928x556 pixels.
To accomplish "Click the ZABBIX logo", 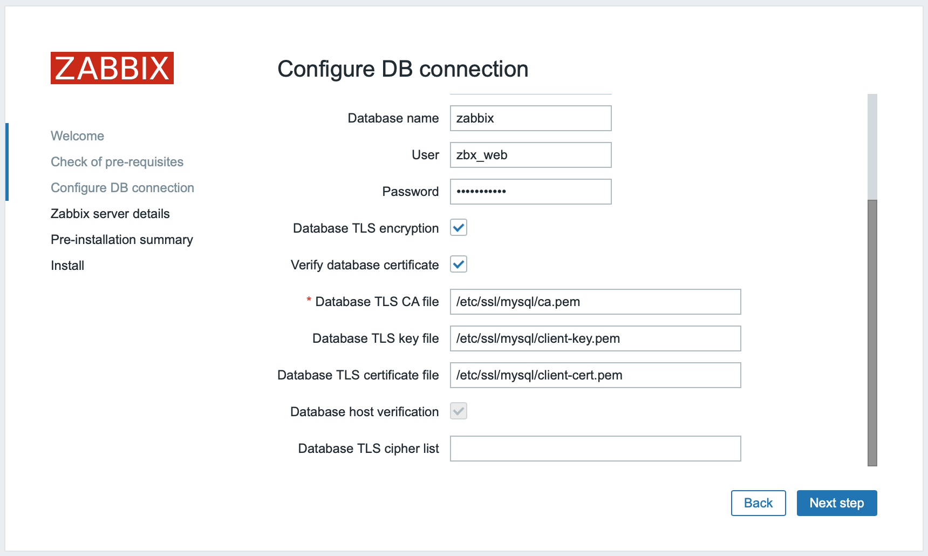I will 112,68.
